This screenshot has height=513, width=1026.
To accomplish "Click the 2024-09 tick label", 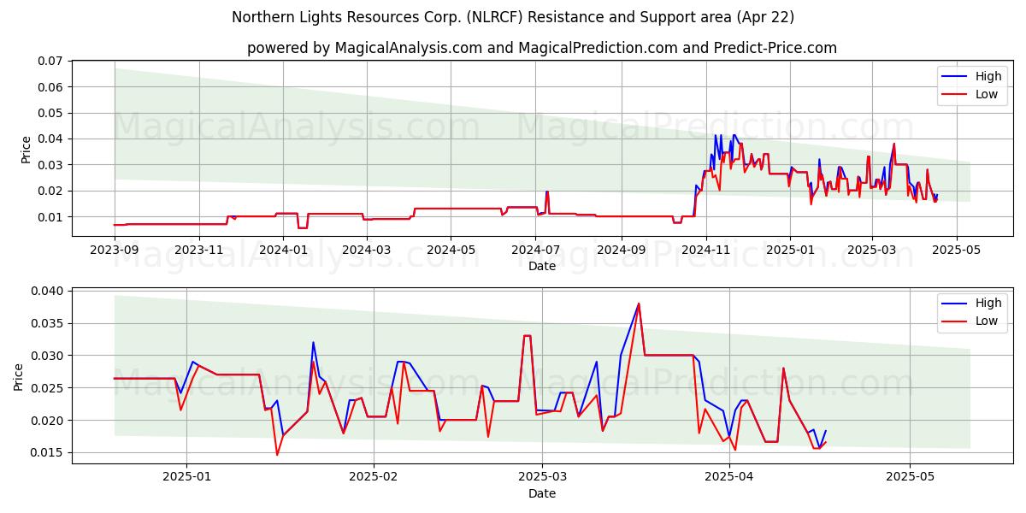I will coord(622,249).
